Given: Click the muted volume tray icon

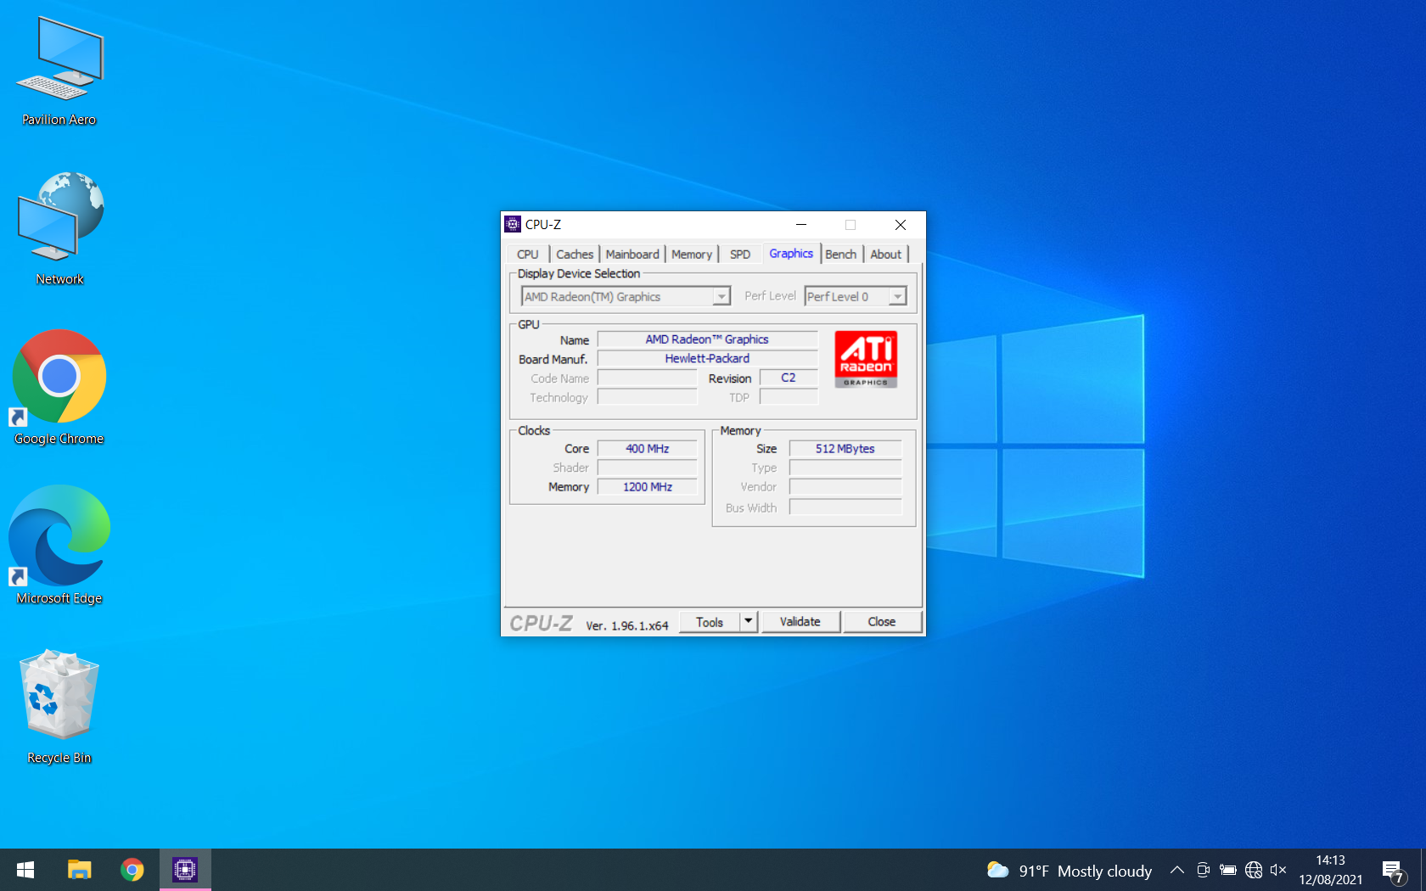Looking at the screenshot, I should pyautogui.click(x=1278, y=870).
